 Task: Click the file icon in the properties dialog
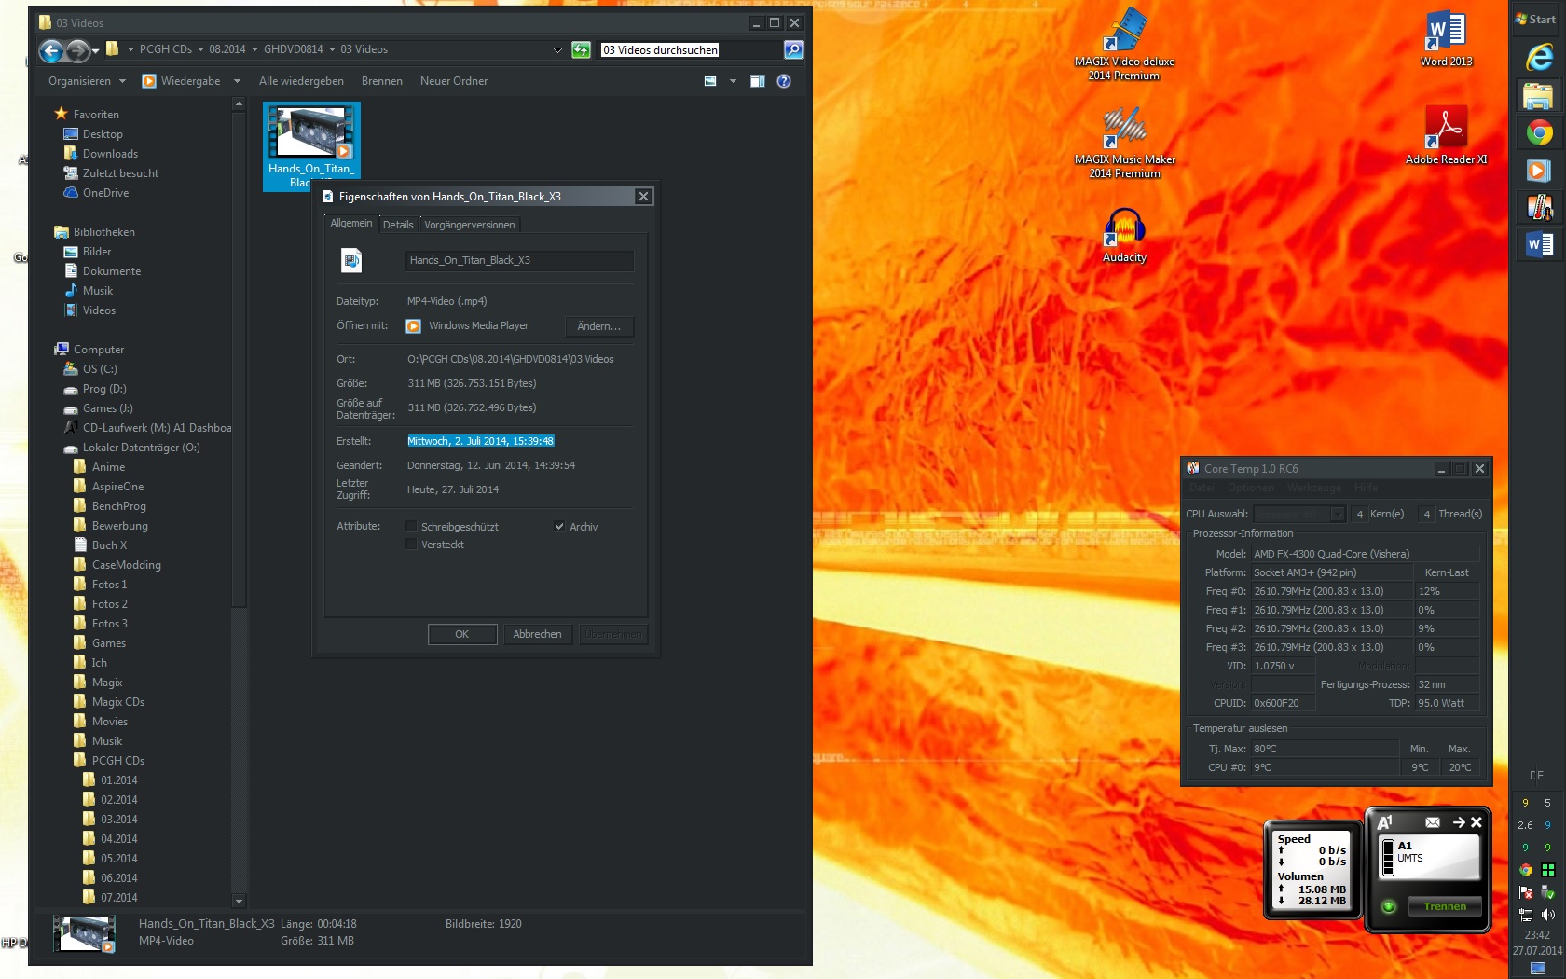point(351,261)
